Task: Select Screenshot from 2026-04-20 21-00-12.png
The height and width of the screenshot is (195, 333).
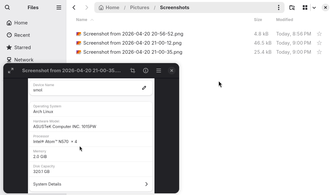Action: [132, 43]
